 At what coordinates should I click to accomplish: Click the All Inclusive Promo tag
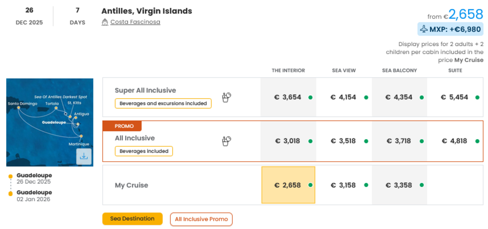(x=201, y=219)
